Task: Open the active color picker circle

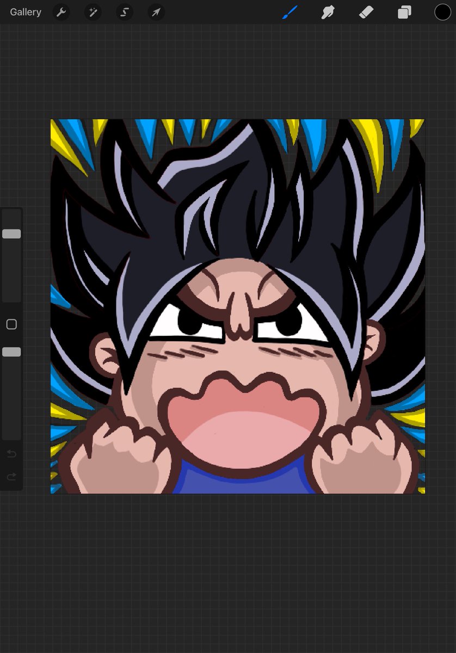Action: coord(442,12)
